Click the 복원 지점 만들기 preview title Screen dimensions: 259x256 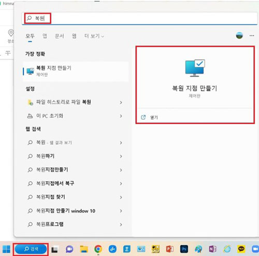click(x=195, y=88)
